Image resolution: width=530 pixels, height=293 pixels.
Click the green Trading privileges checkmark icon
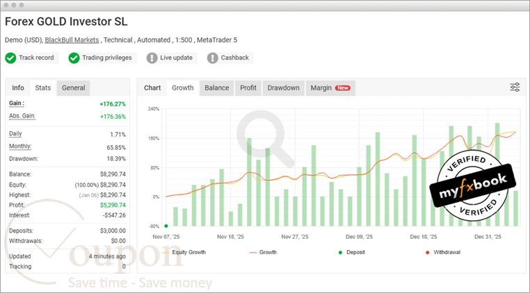[x=74, y=58]
